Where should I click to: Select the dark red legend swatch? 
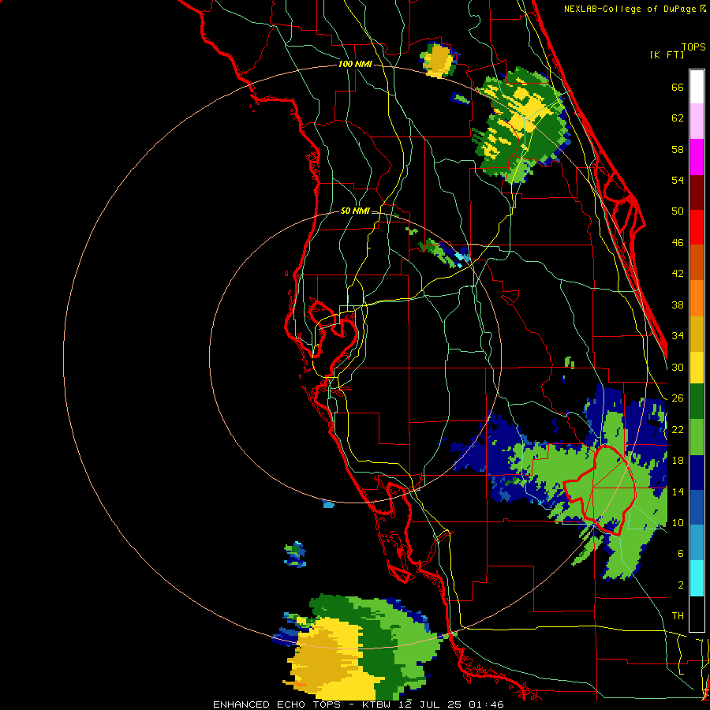[x=697, y=192]
